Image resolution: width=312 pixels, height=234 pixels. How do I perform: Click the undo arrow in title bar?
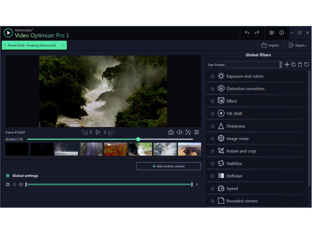click(x=247, y=33)
